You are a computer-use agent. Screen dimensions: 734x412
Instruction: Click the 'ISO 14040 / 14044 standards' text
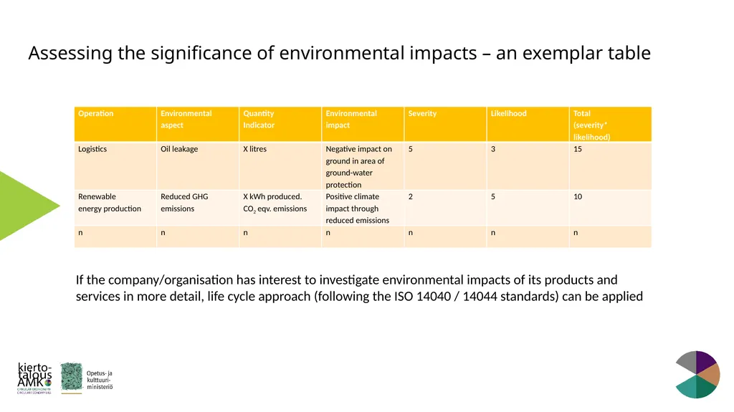tap(475, 297)
